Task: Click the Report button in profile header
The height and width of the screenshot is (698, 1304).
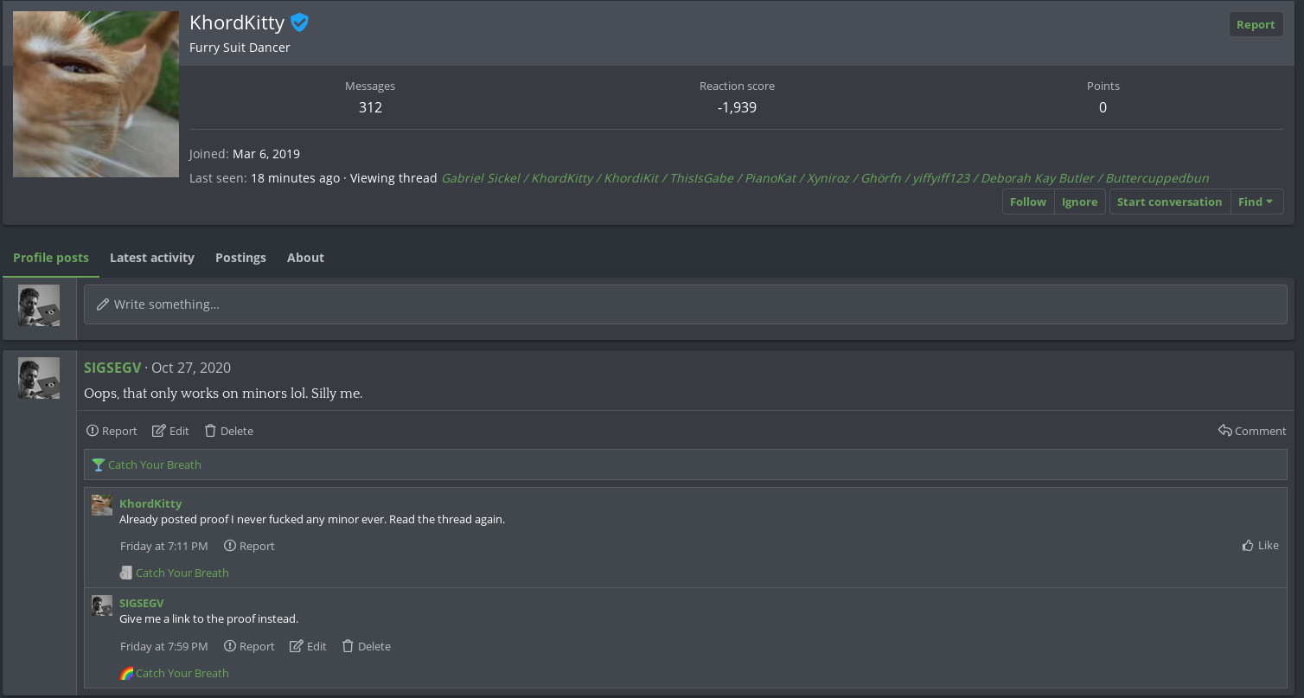Action: pyautogui.click(x=1256, y=24)
